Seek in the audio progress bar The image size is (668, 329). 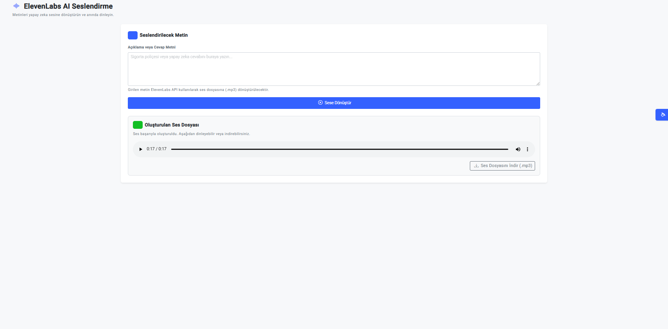click(x=340, y=149)
